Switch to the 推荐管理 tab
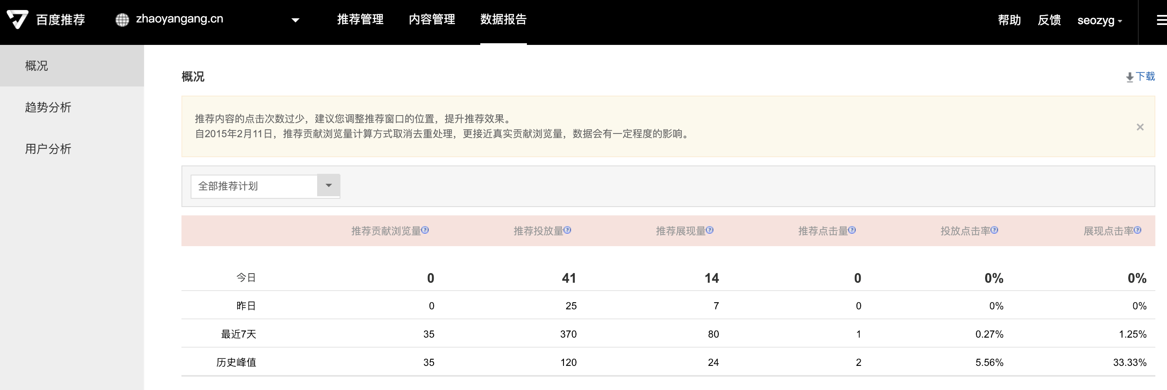The image size is (1167, 390). pos(360,20)
